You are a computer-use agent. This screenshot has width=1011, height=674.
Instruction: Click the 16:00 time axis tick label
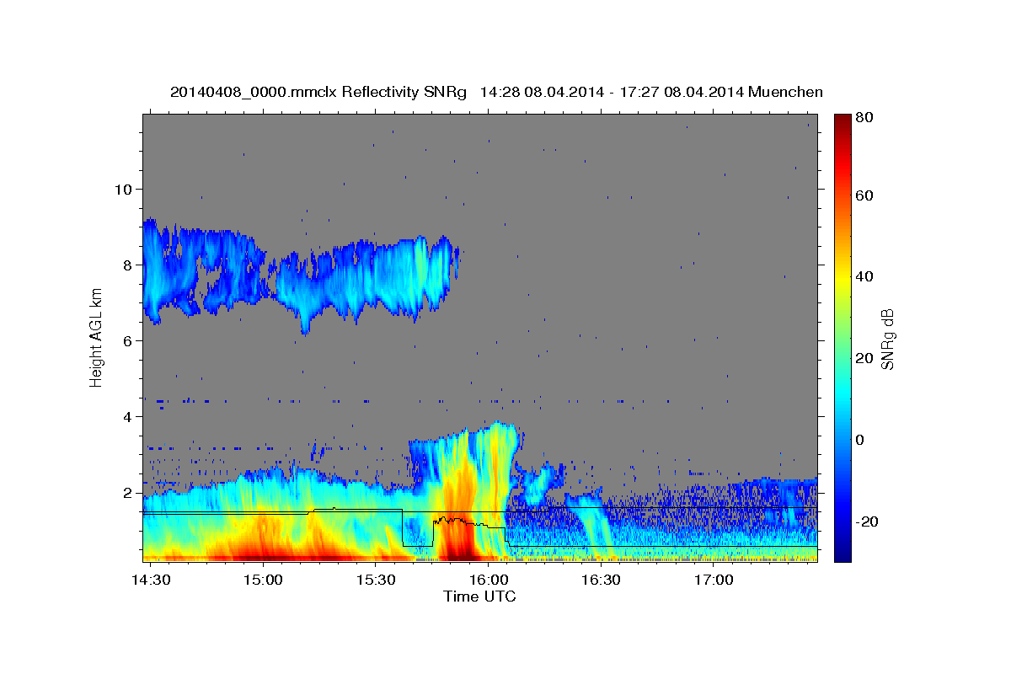pyautogui.click(x=488, y=580)
